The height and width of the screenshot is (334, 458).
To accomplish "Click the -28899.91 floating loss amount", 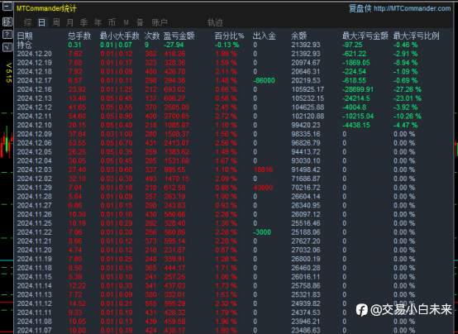I will coord(358,89).
